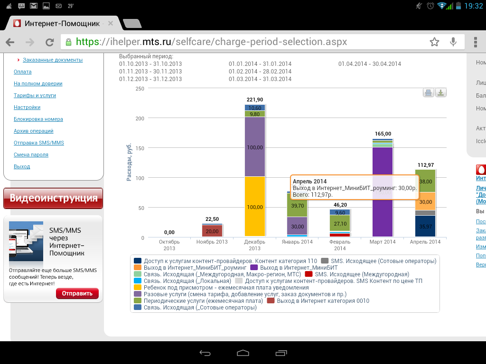Image resolution: width=486 pixels, height=364 pixels.
Task: Tap the battery status icon
Action: pos(458,6)
